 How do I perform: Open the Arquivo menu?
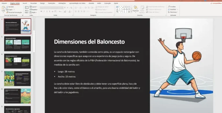point(4,3)
